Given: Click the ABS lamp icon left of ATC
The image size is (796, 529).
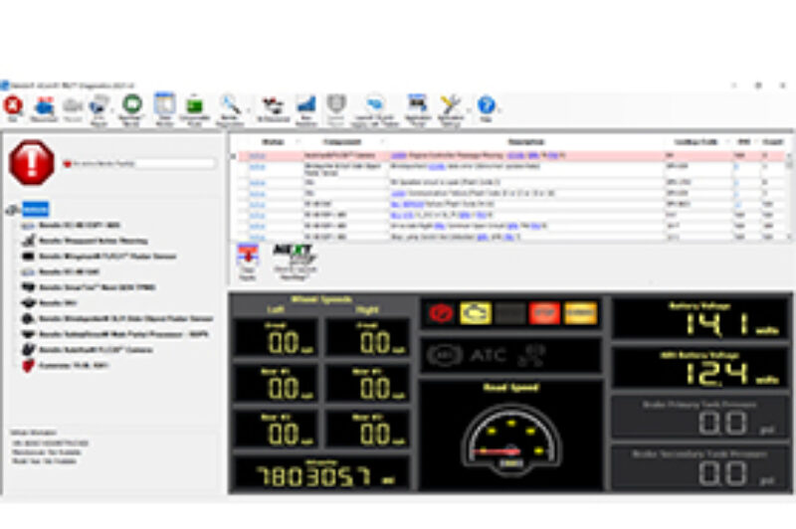Looking at the screenshot, I should pyautogui.click(x=444, y=356).
